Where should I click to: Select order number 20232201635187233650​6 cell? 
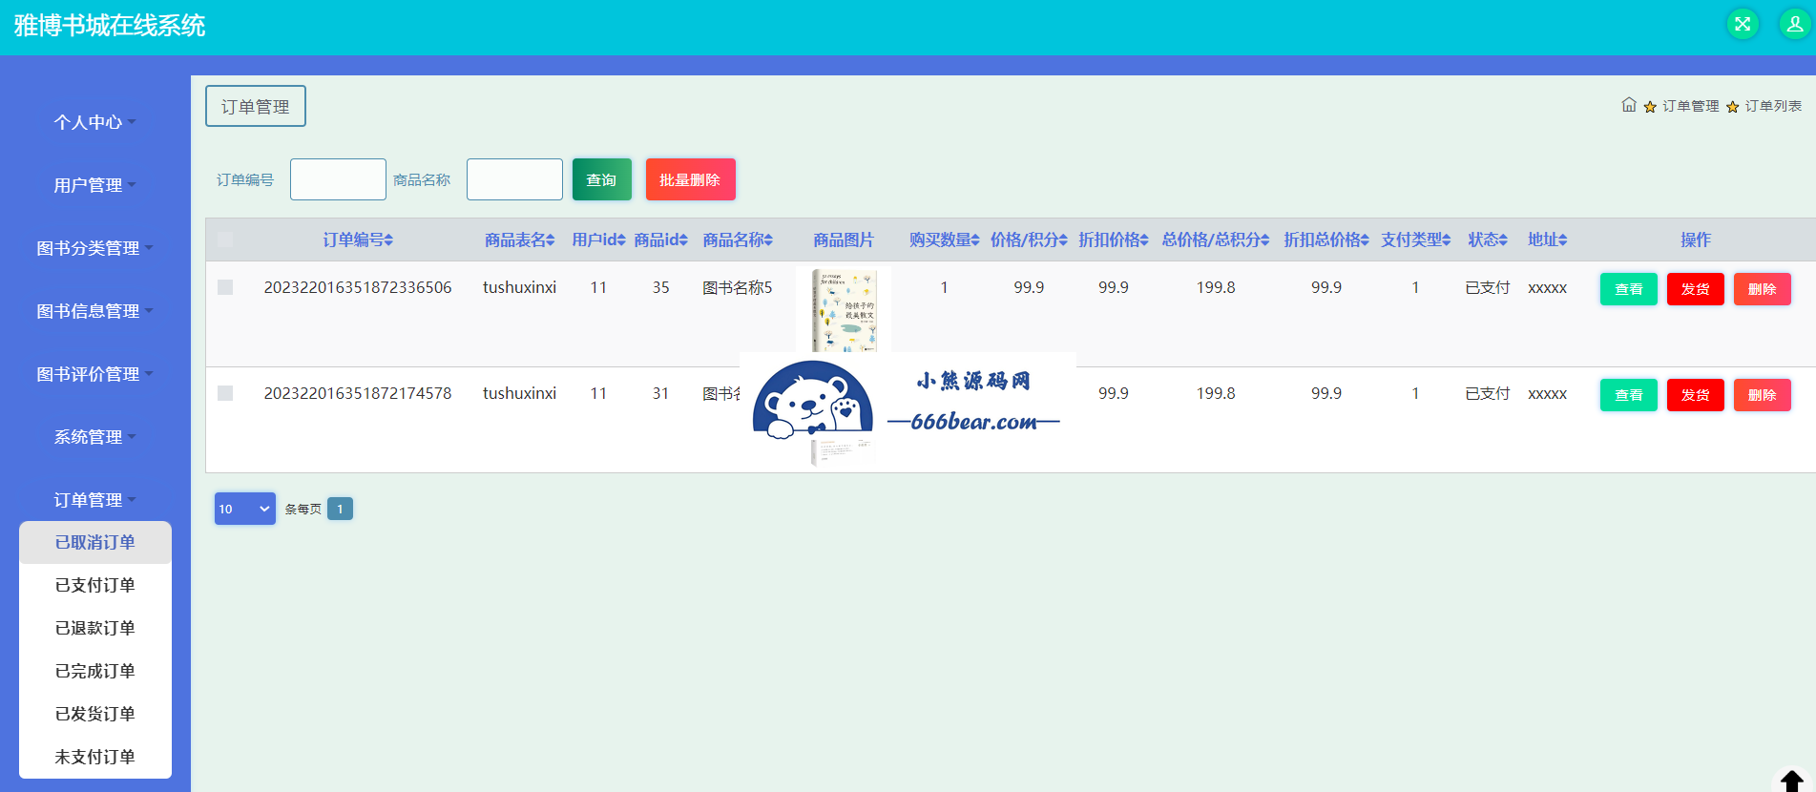tap(358, 287)
